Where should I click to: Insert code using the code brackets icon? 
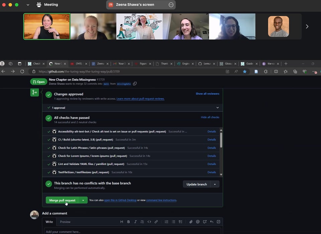pos(149,222)
